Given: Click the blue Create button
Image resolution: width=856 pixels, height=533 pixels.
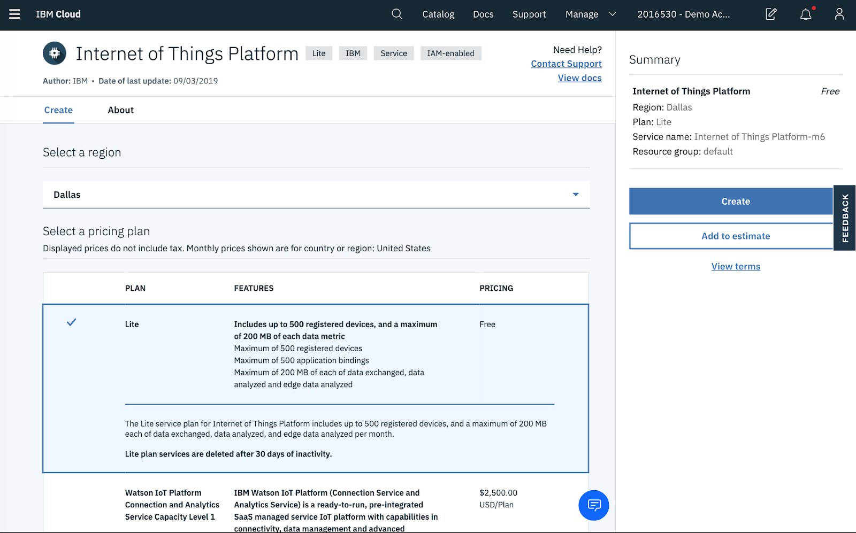Looking at the screenshot, I should [x=731, y=202].
